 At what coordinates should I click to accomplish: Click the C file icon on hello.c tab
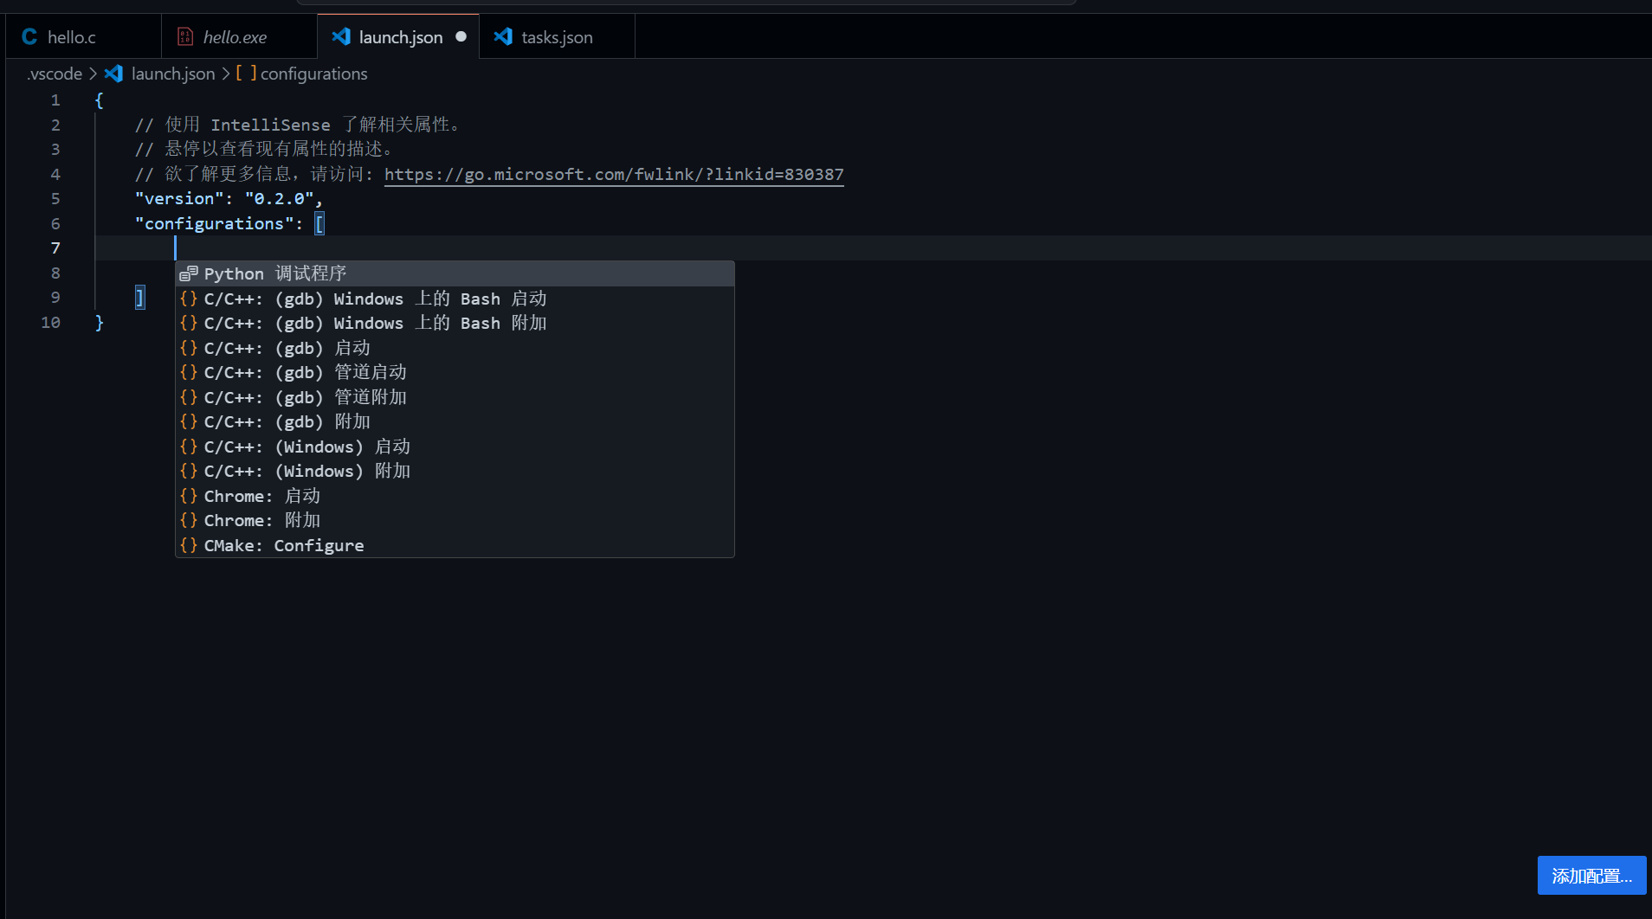pyautogui.click(x=29, y=36)
